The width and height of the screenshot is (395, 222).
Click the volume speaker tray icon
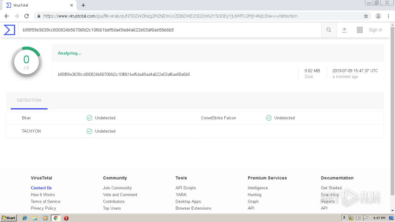[x=358, y=218]
